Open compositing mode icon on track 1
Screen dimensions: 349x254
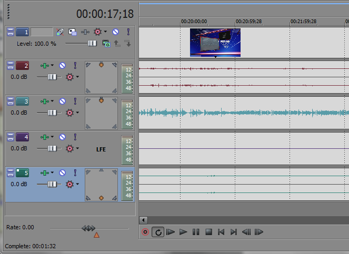(x=106, y=44)
